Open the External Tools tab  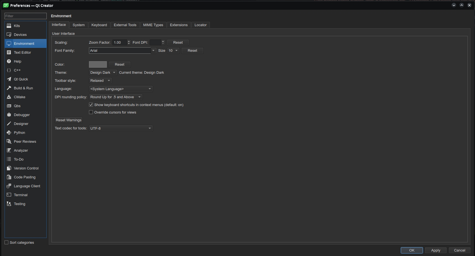click(125, 25)
